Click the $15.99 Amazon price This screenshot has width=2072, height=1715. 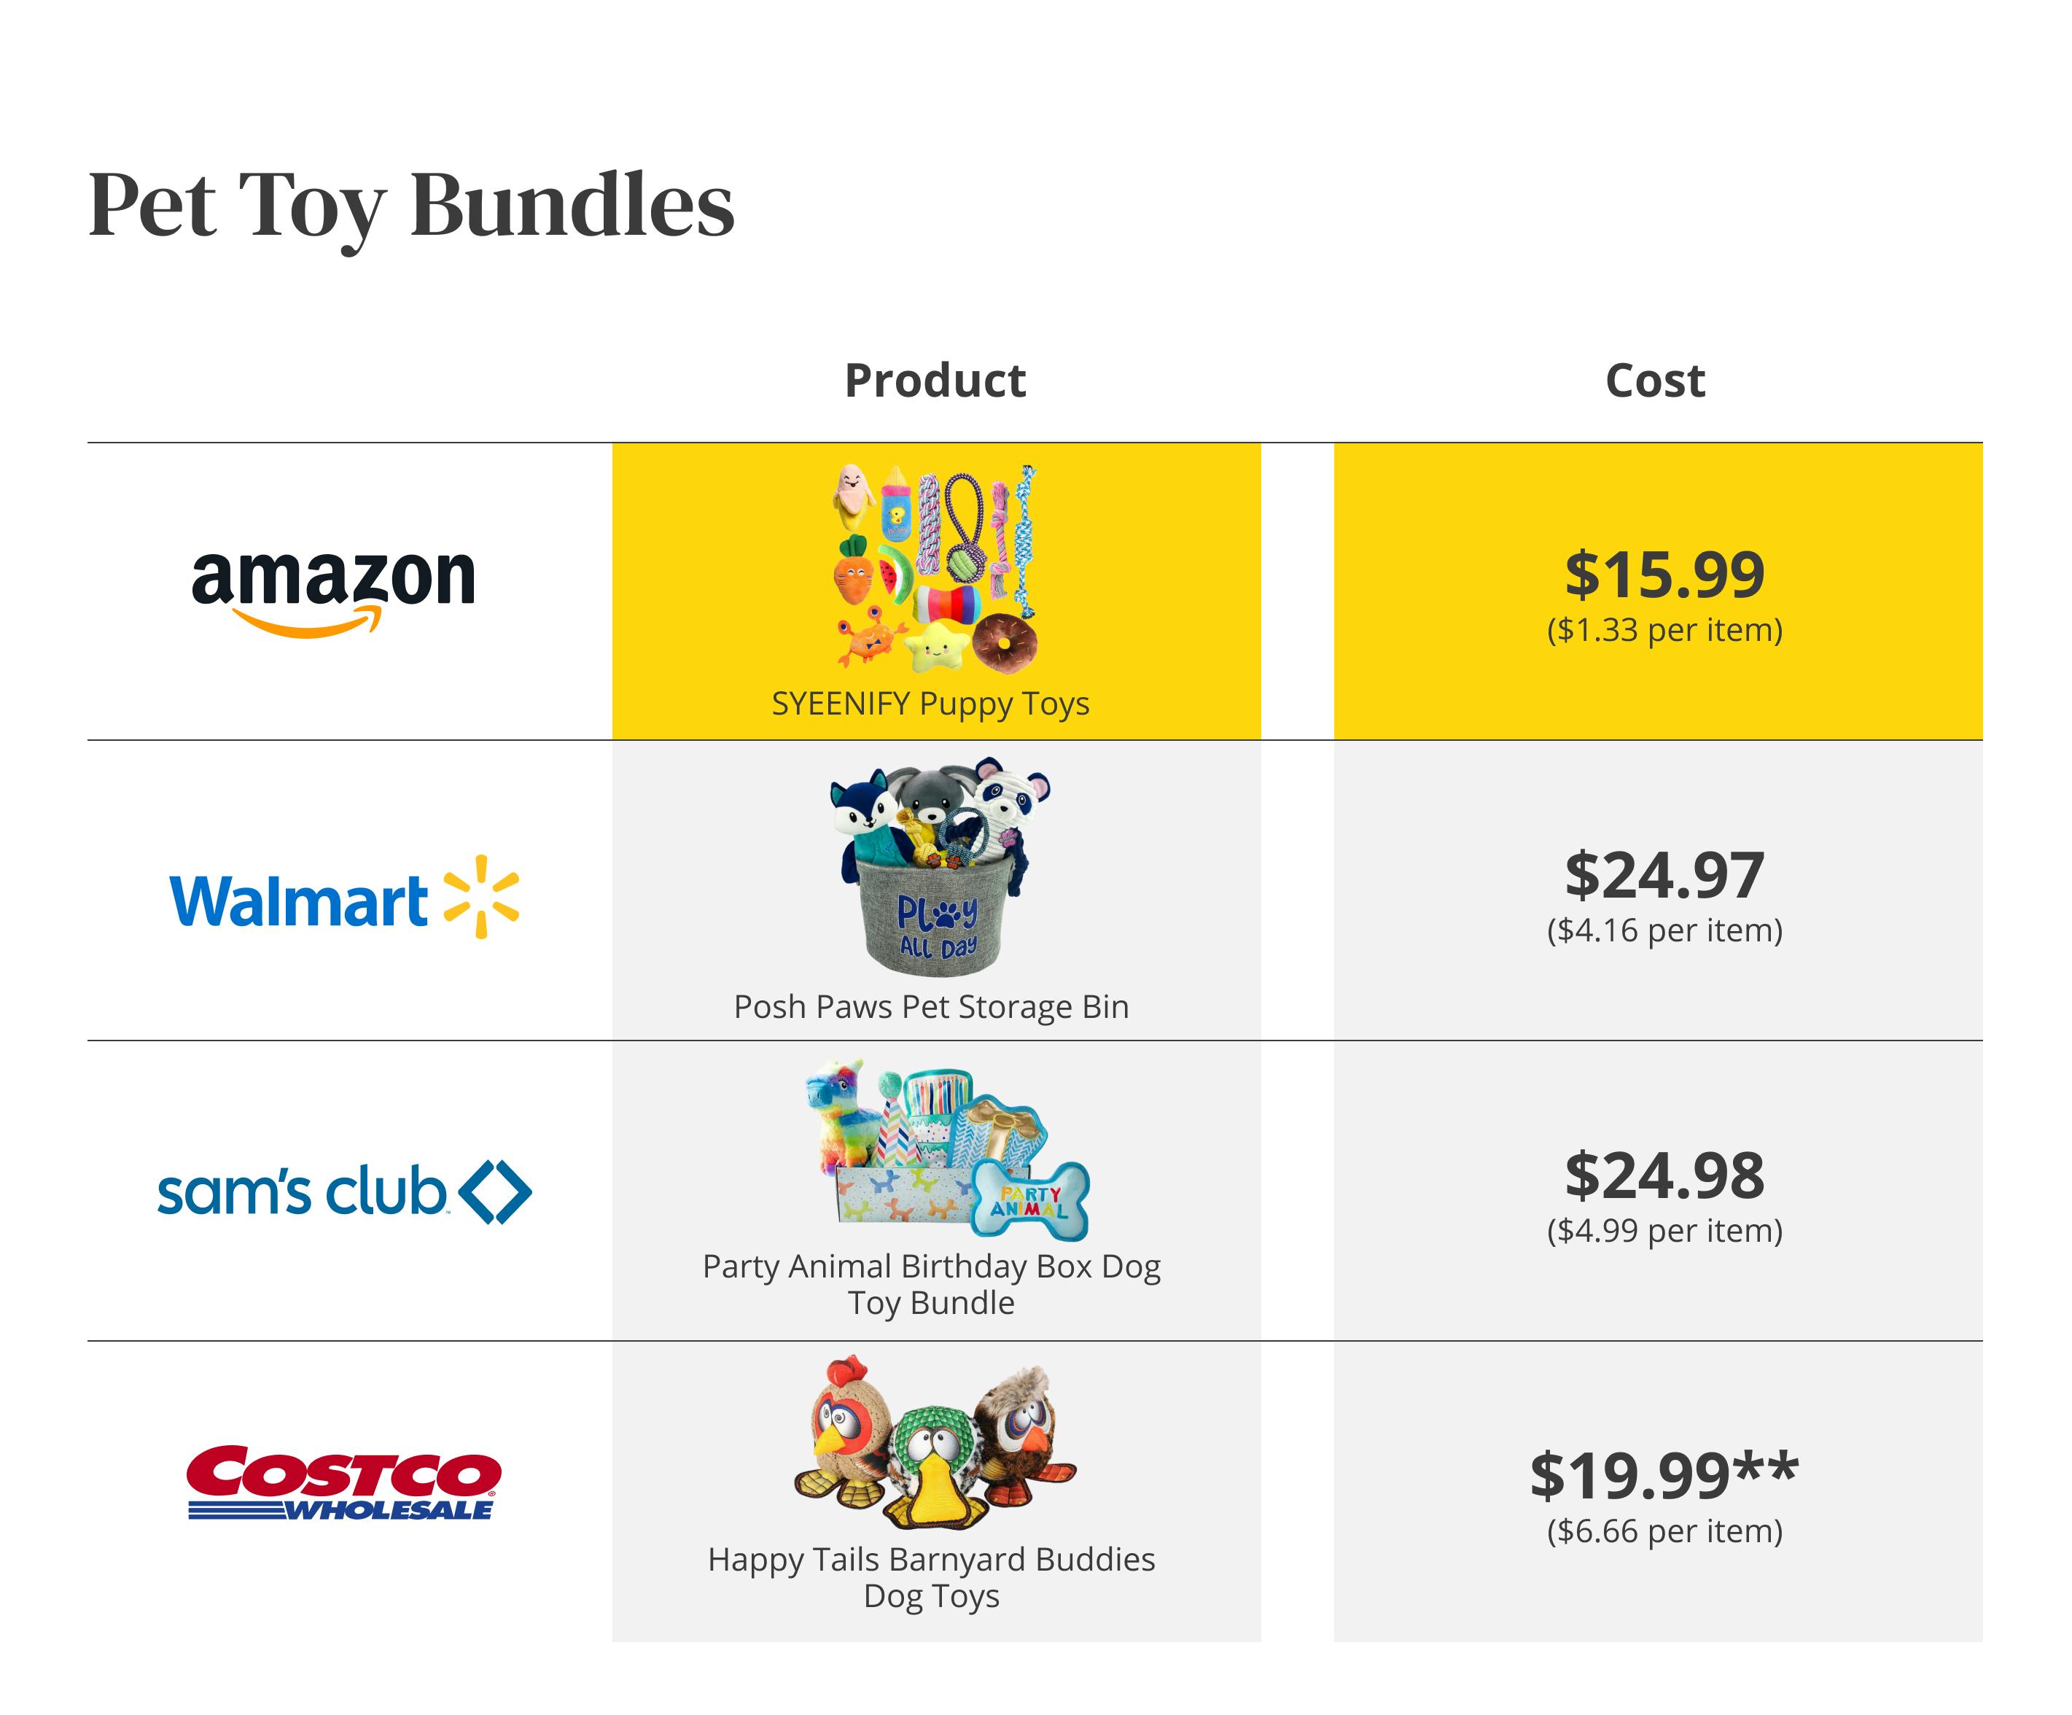pyautogui.click(x=1664, y=575)
